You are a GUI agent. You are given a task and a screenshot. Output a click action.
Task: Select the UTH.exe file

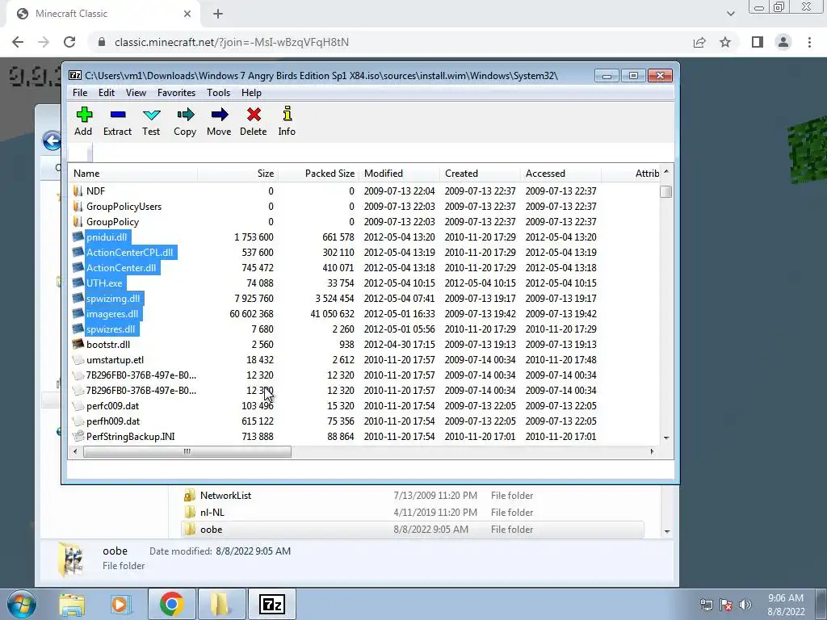click(x=104, y=283)
